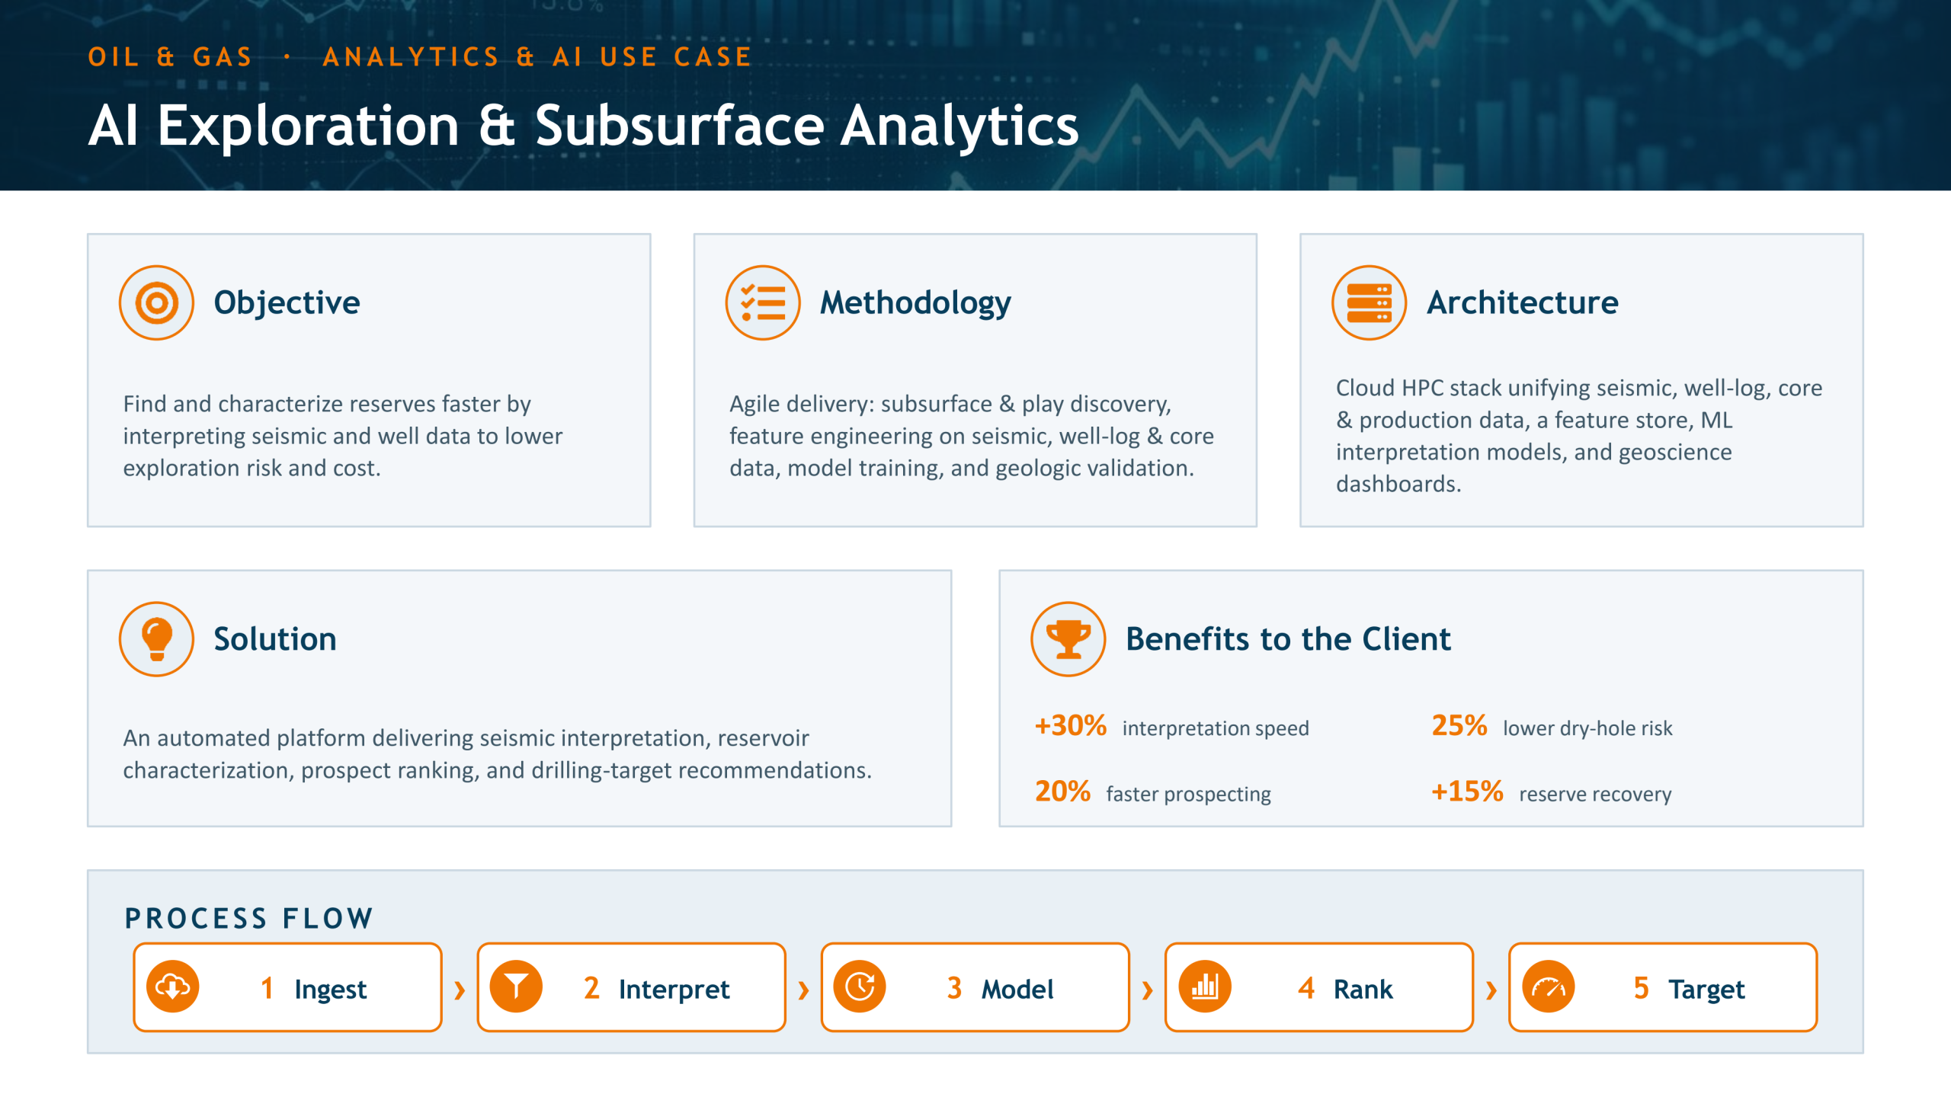Click the Architecture server stack icon
Screen dimensions: 1951x1097
pyautogui.click(x=1369, y=302)
